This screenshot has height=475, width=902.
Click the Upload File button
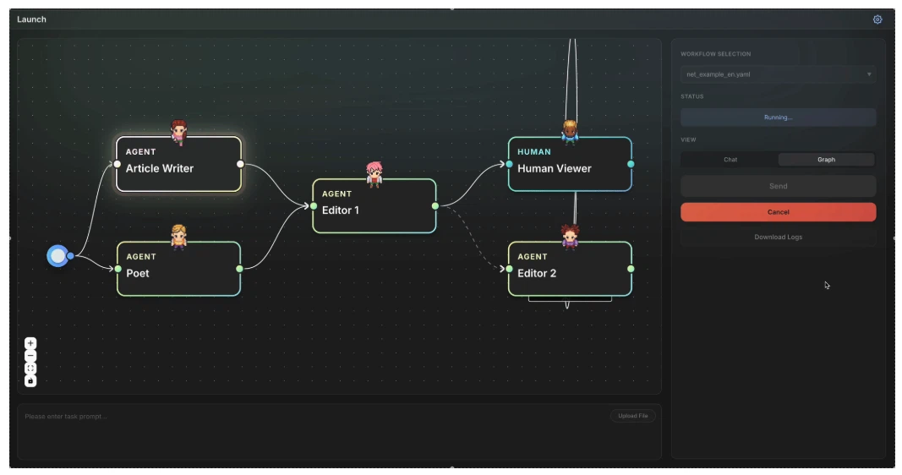(x=633, y=416)
